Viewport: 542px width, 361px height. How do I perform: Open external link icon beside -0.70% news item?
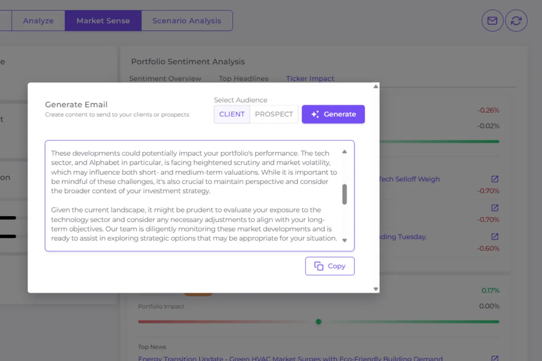click(x=495, y=208)
